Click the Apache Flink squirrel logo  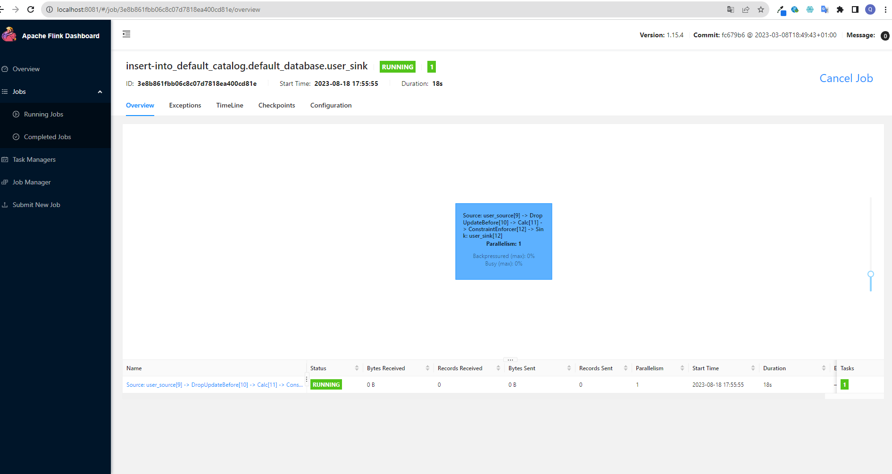click(9, 35)
